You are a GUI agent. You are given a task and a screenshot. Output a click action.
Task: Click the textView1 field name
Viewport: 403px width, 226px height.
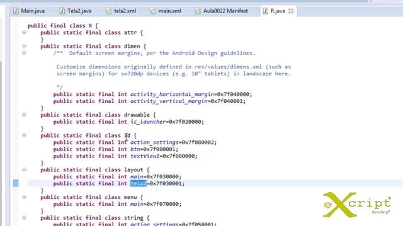coord(145,156)
